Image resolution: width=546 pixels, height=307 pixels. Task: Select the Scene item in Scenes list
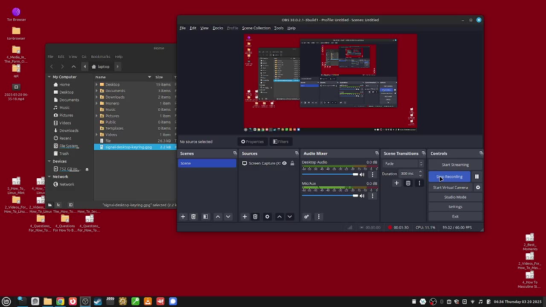pyautogui.click(x=207, y=163)
